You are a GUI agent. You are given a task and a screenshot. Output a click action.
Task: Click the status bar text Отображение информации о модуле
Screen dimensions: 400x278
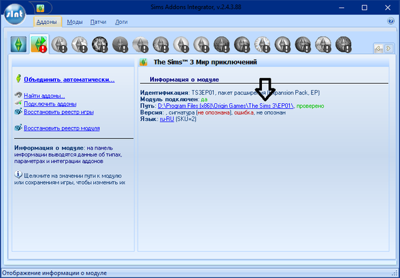(54, 273)
